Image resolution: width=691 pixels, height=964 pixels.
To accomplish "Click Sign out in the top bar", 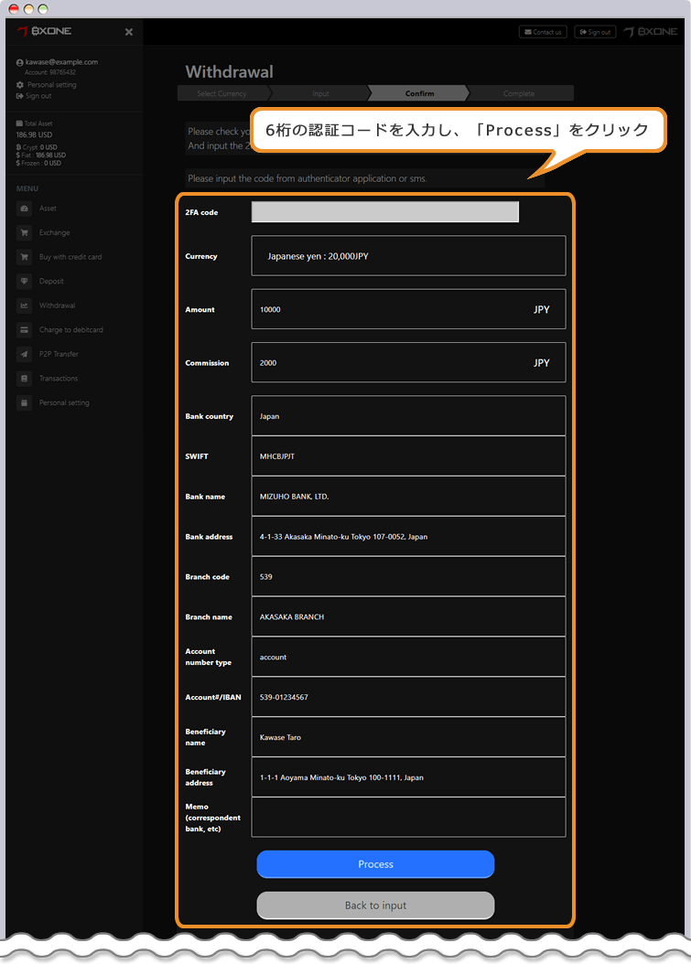I will click(x=595, y=32).
